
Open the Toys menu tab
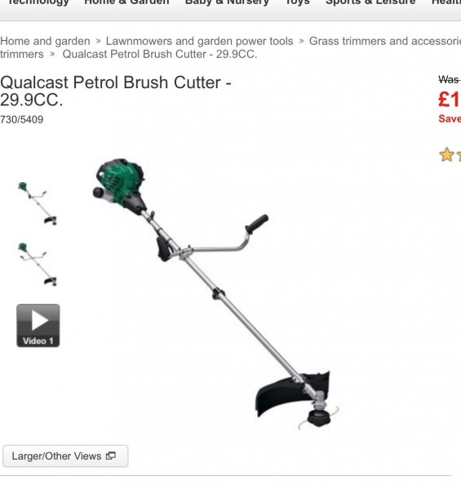pos(298,2)
